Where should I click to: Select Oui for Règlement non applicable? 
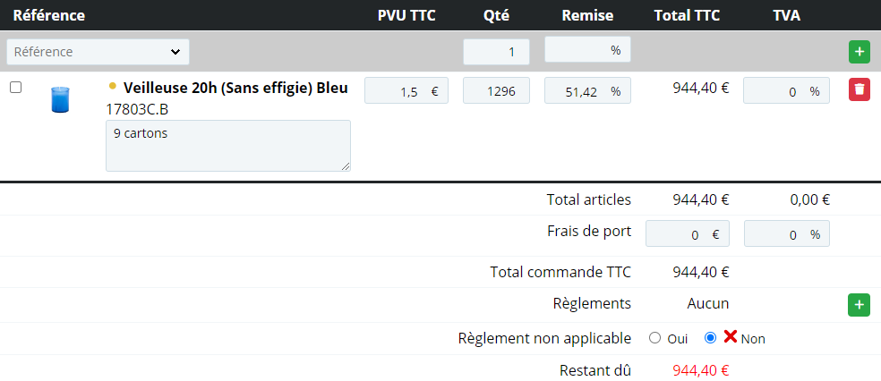tap(654, 338)
